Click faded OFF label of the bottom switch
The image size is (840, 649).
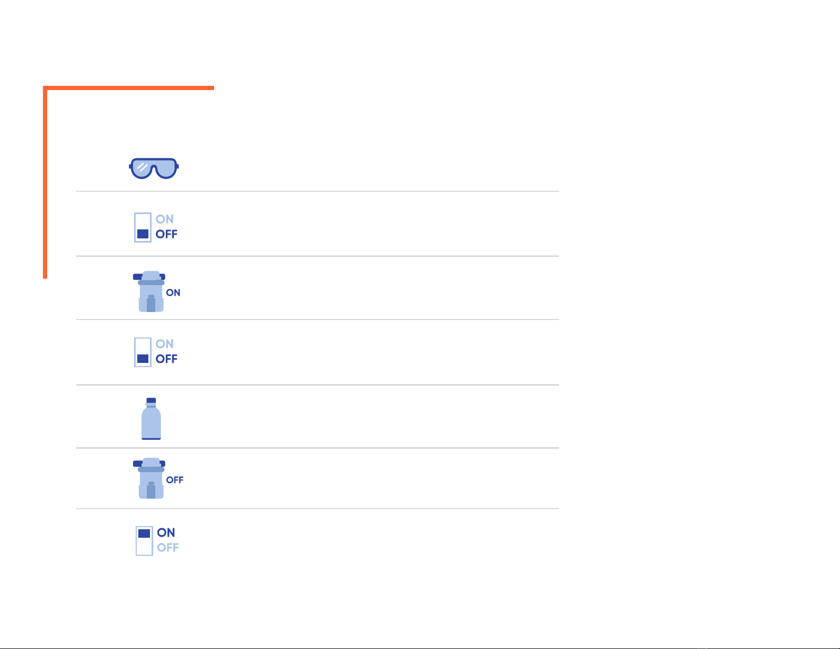(168, 548)
